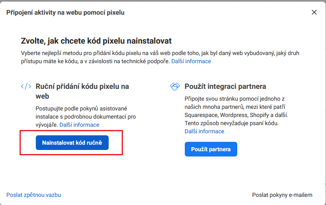Close the pixel connection dialog with X
This screenshot has width=326, height=205.
pyautogui.click(x=314, y=12)
